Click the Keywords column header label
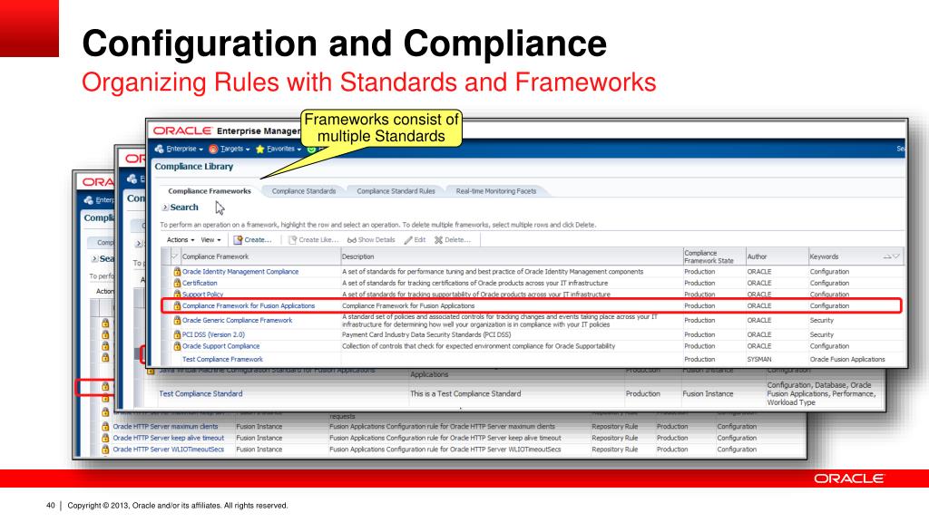 click(x=824, y=256)
